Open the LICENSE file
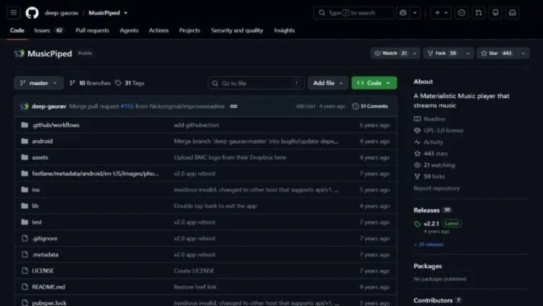 43,270
